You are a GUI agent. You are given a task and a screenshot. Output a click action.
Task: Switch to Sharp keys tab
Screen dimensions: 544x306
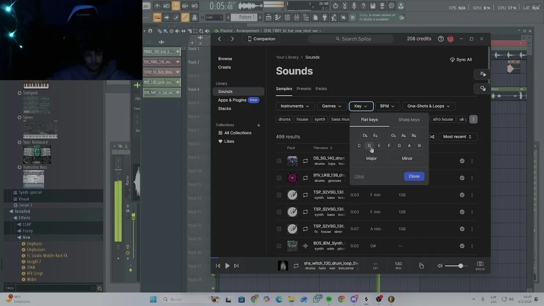click(x=409, y=120)
